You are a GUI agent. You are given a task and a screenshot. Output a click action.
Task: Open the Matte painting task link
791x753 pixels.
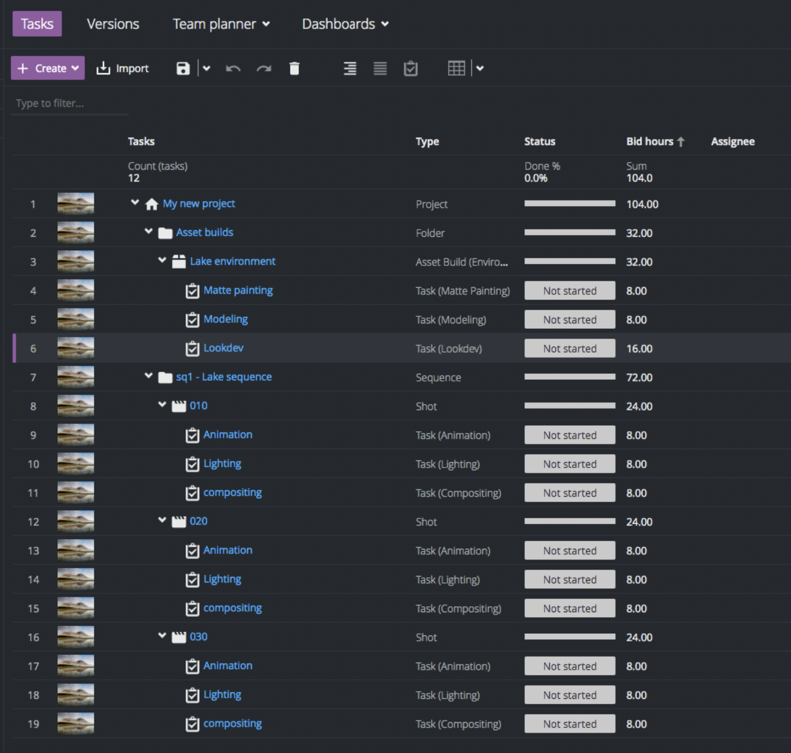click(238, 290)
